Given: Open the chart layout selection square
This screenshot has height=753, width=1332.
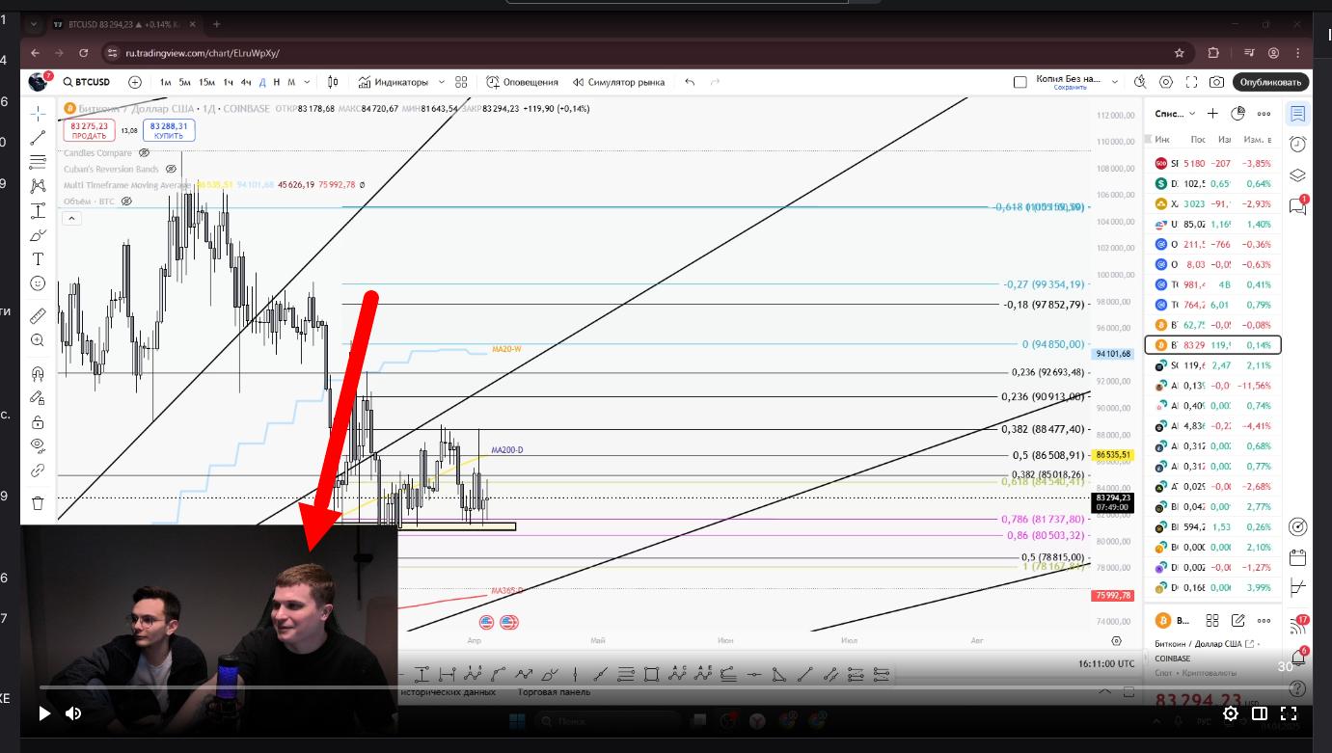Looking at the screenshot, I should [x=1020, y=82].
